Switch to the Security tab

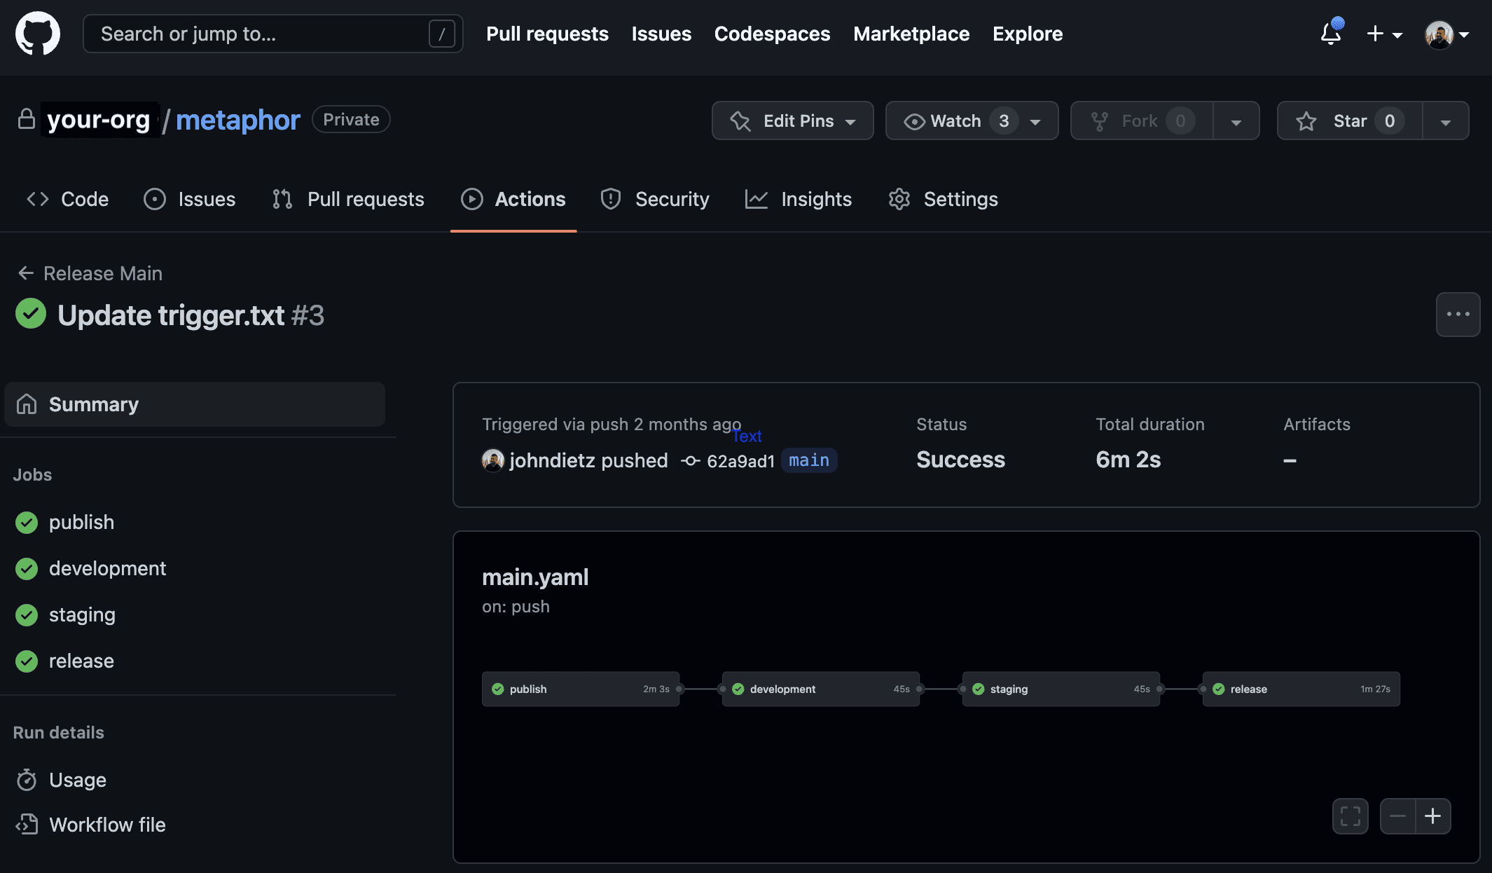pos(655,199)
